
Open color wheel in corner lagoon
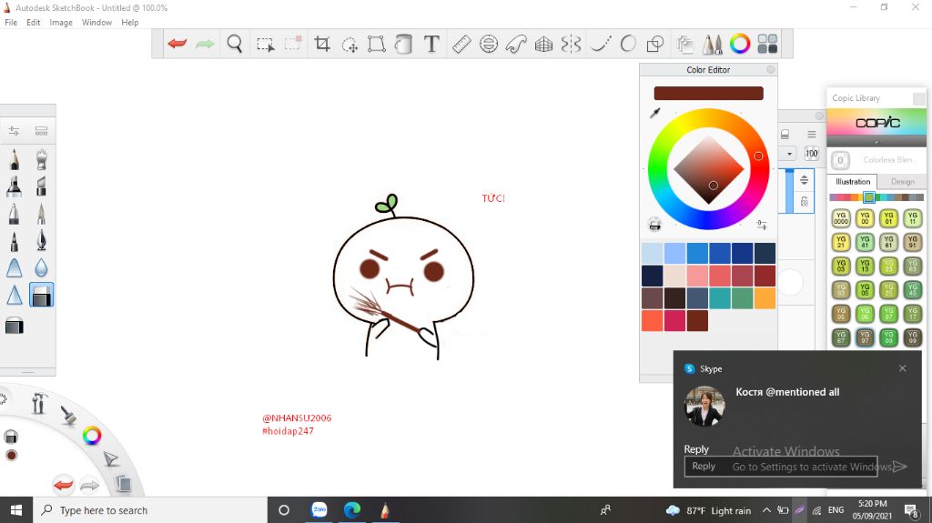[92, 436]
